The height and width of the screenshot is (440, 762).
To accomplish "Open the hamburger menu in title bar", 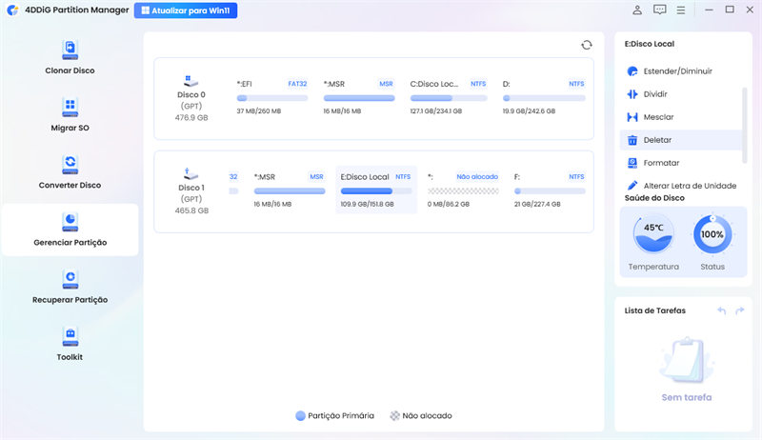I will pos(682,10).
